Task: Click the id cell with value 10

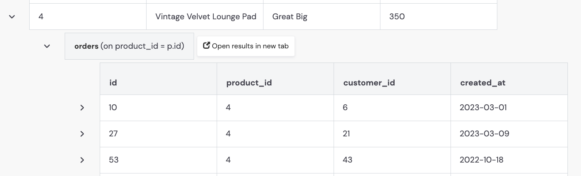Action: 158,108
